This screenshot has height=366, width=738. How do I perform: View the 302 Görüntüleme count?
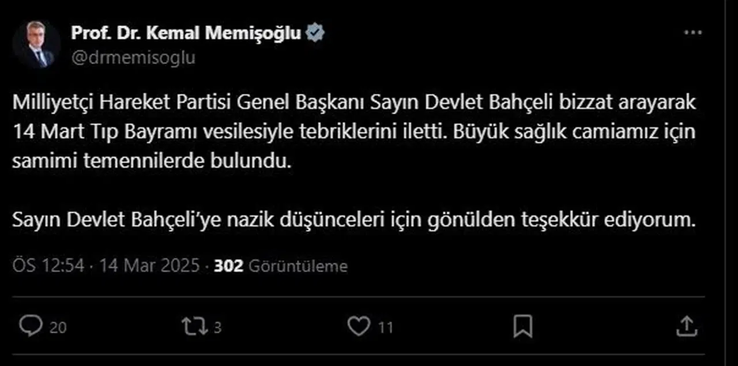pyautogui.click(x=280, y=266)
